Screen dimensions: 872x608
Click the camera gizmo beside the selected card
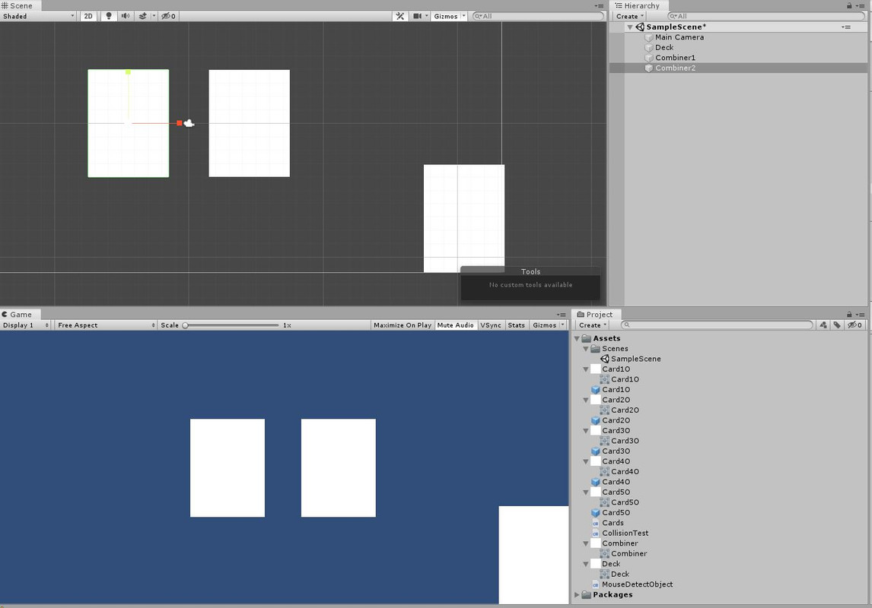coord(189,123)
